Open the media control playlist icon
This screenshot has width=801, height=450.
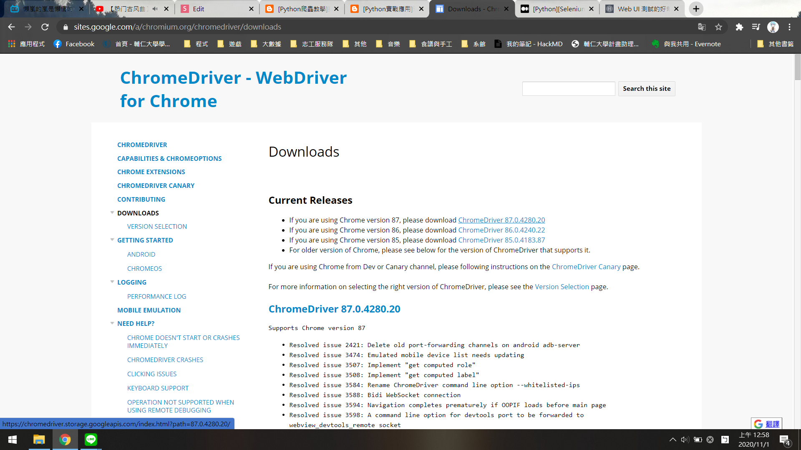pyautogui.click(x=756, y=27)
